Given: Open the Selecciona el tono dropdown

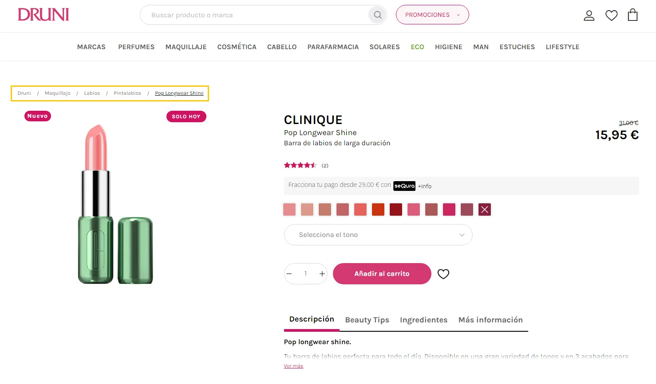Looking at the screenshot, I should [x=378, y=234].
